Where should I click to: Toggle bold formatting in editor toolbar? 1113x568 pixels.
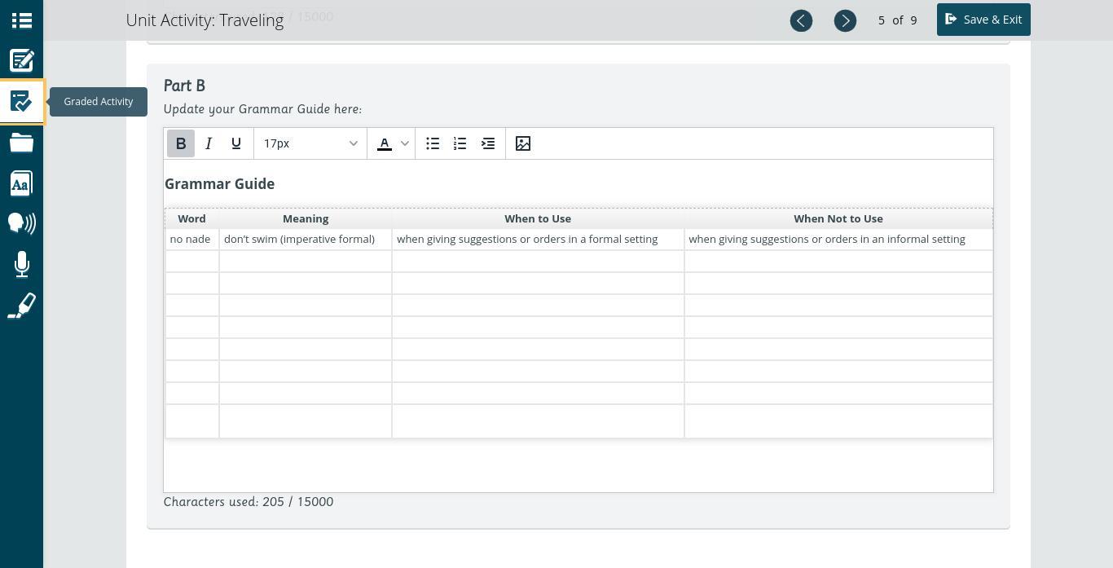(181, 143)
